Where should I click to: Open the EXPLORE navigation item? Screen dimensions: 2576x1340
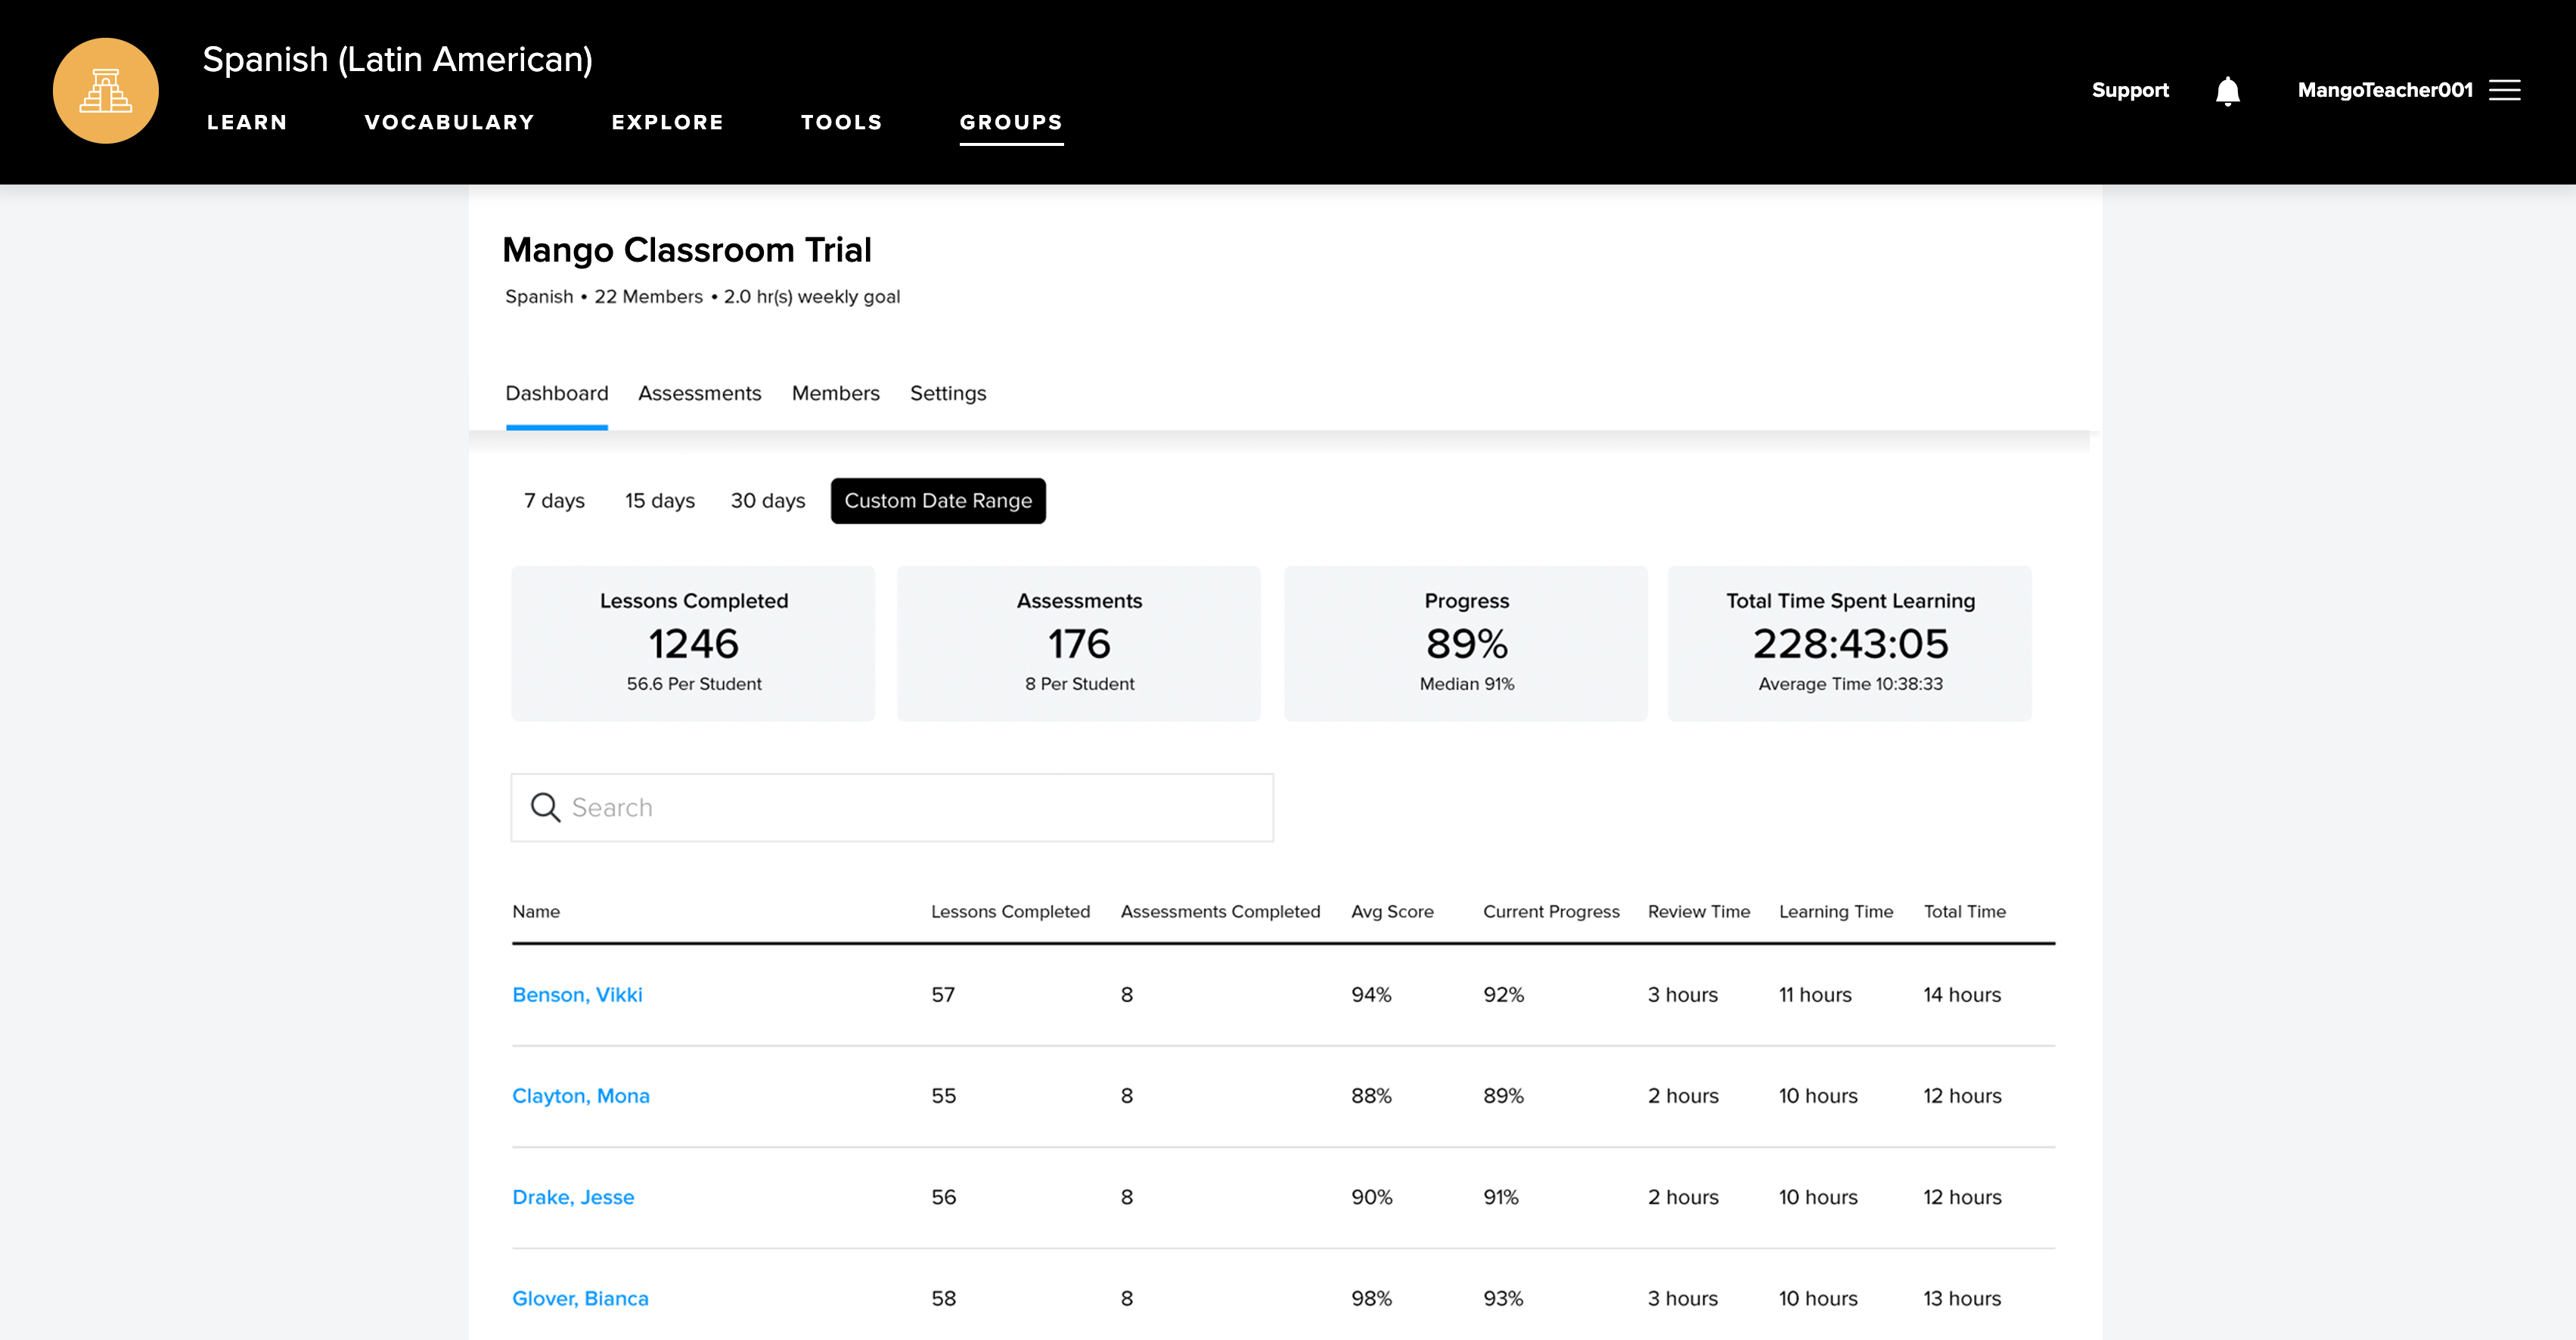pos(667,122)
